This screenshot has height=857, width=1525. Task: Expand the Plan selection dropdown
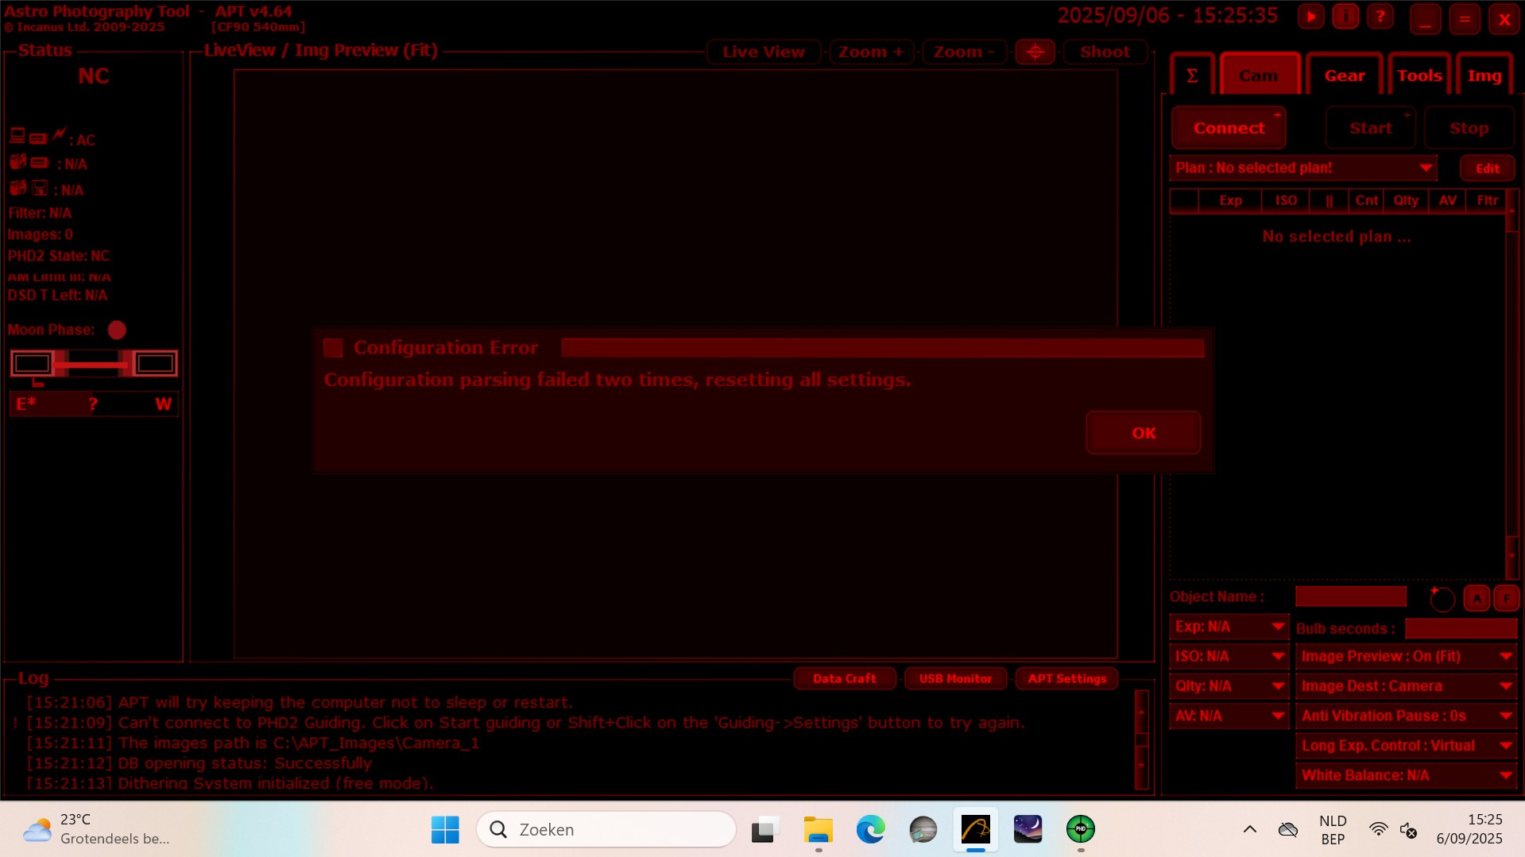click(1304, 168)
